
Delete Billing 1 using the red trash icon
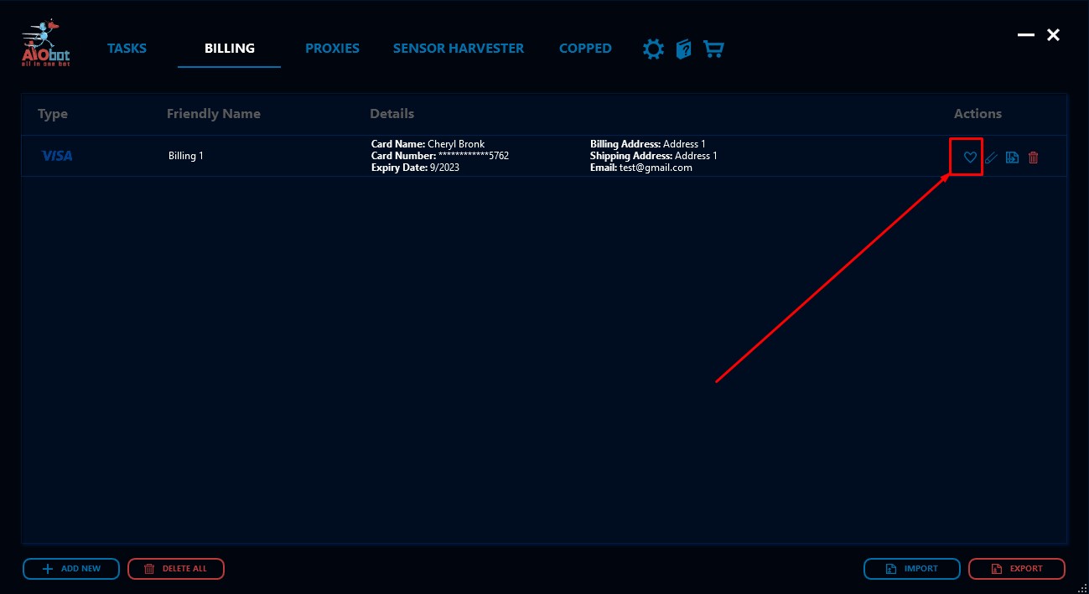click(1033, 157)
